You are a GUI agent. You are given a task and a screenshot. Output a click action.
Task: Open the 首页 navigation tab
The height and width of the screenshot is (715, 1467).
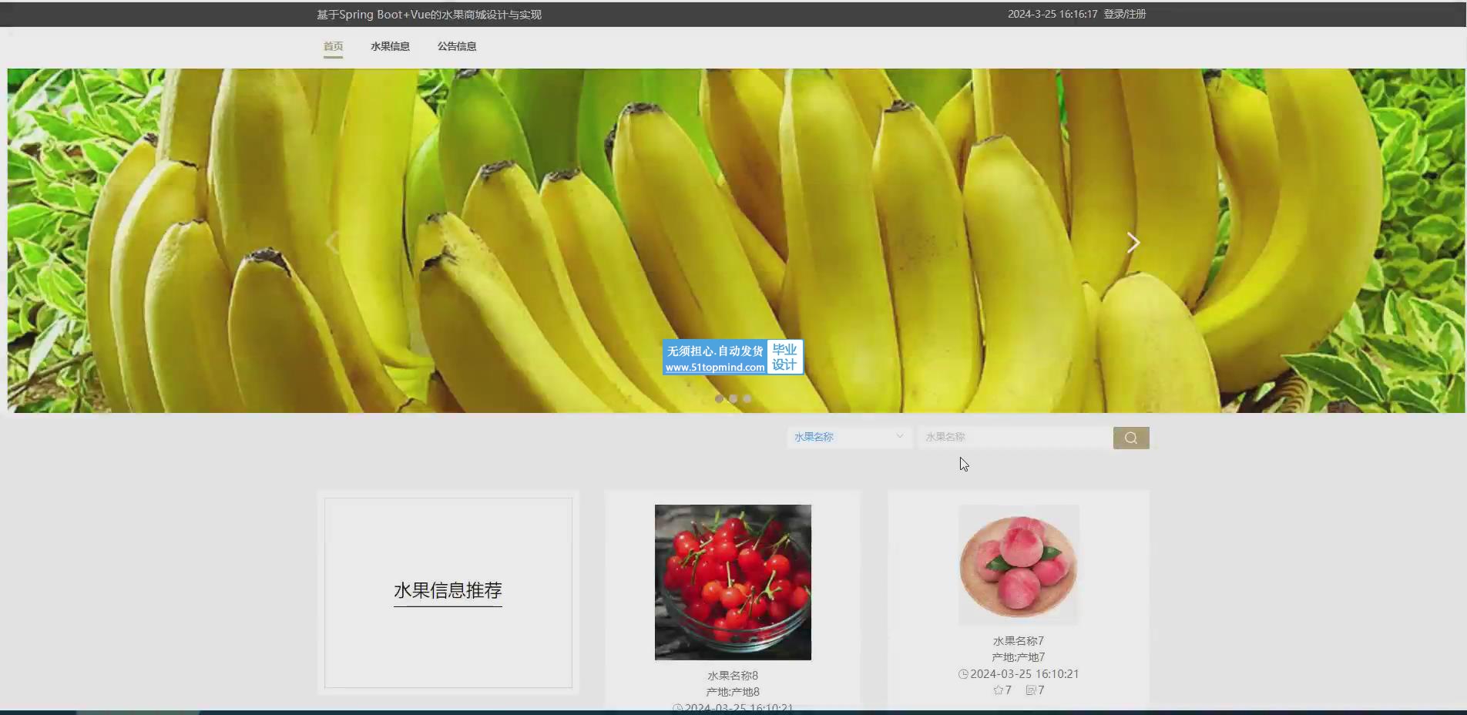(x=333, y=46)
